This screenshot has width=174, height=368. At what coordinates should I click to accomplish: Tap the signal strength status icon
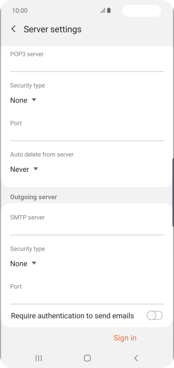(103, 10)
